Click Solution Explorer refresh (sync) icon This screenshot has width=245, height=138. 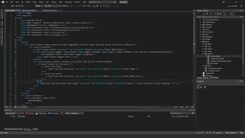tap(215, 14)
